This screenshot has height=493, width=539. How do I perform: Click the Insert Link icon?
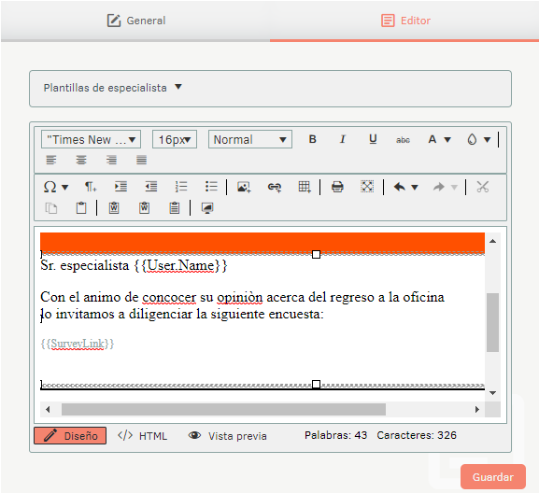[274, 188]
